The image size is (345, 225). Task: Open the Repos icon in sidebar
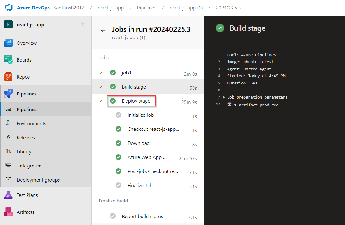click(8, 77)
